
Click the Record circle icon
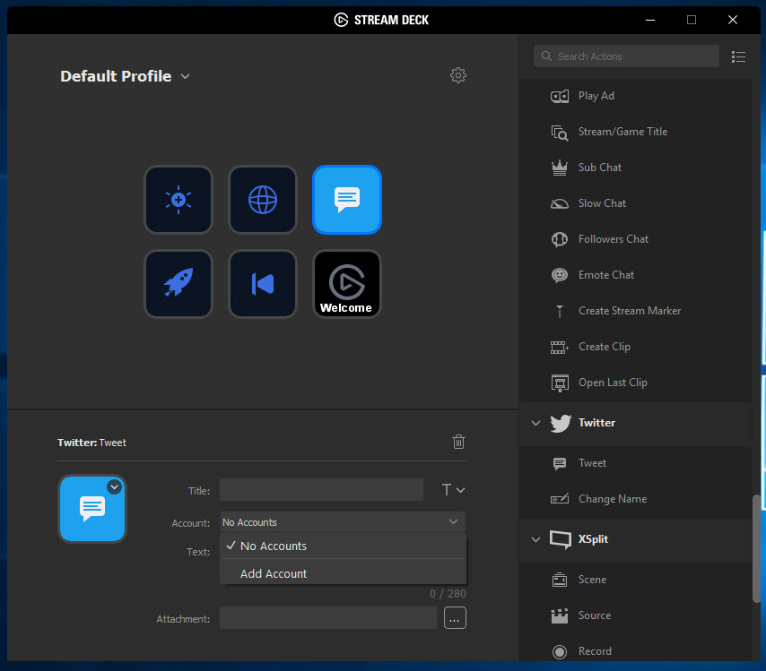[560, 651]
